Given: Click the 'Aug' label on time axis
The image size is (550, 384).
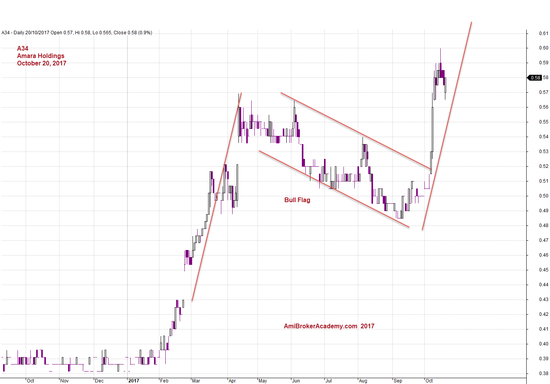Looking at the screenshot, I should pyautogui.click(x=363, y=381).
